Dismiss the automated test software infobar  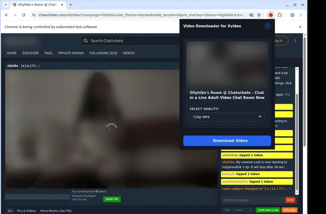[x=300, y=27]
